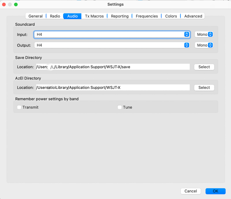231x199 pixels.
Task: Go to the Frequencies tab
Action: (147, 16)
